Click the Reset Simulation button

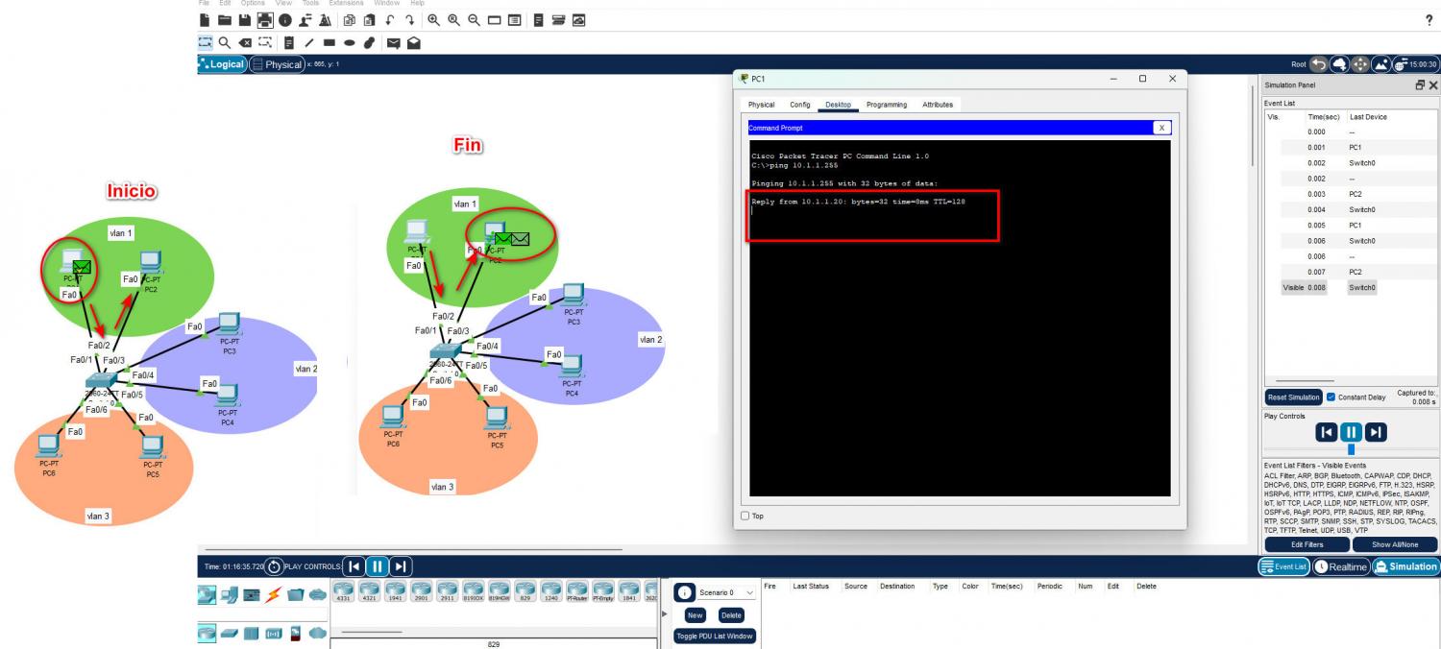point(1293,397)
